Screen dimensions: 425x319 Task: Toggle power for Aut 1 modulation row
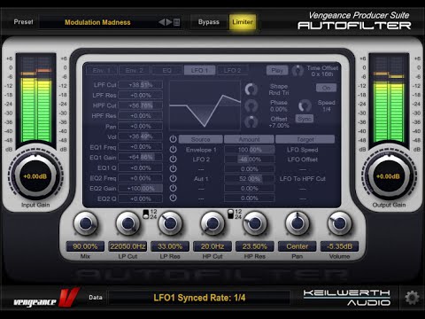point(174,178)
